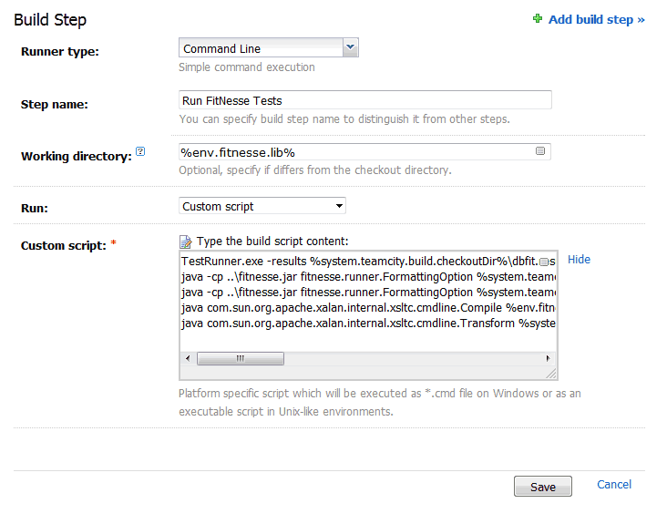Screen dimensions: 667x524
Task: Click parameter picker icon in Working directory field
Action: (x=540, y=151)
